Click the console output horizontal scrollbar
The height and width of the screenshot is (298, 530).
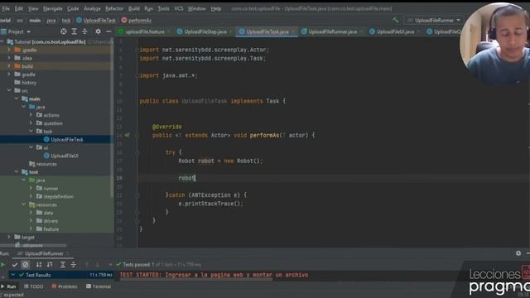pos(196,280)
